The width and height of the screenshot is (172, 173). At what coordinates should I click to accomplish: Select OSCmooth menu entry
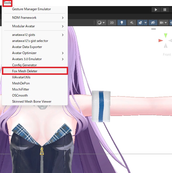tap(35, 95)
